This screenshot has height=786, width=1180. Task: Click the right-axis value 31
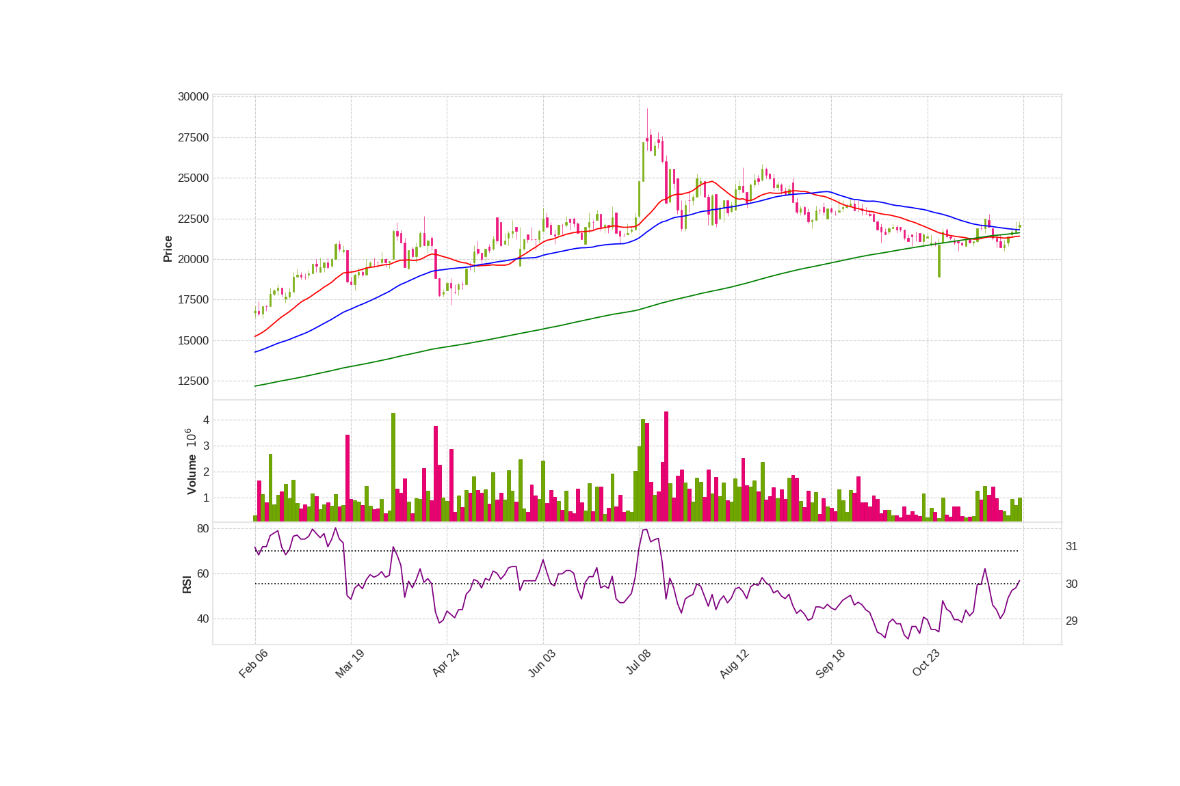point(1071,547)
